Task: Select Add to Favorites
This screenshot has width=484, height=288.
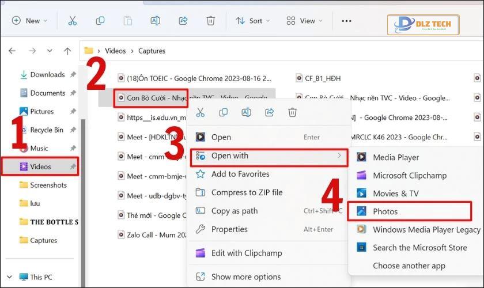Action: coord(269,174)
